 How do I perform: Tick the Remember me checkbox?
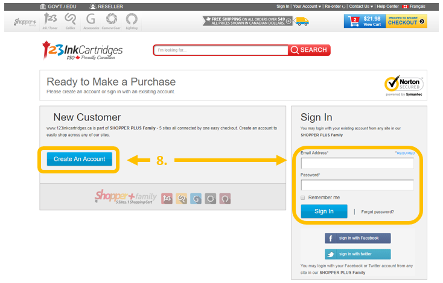click(x=303, y=198)
